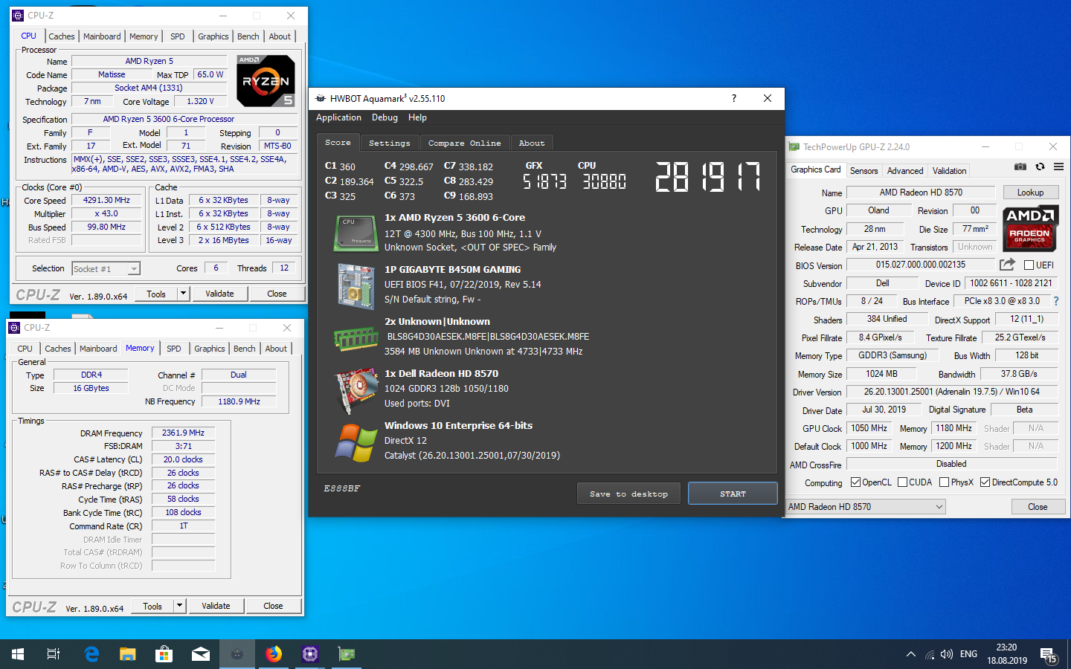Launch Microsoft Edge from taskbar
Image resolution: width=1071 pixels, height=669 pixels.
91,654
